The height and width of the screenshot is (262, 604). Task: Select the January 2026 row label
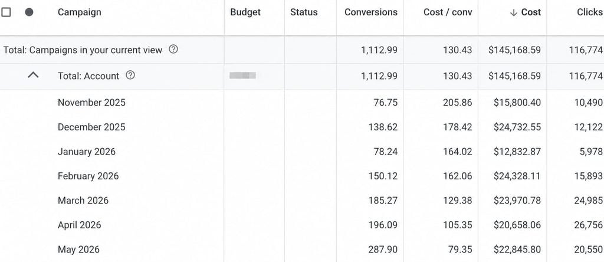[87, 152]
